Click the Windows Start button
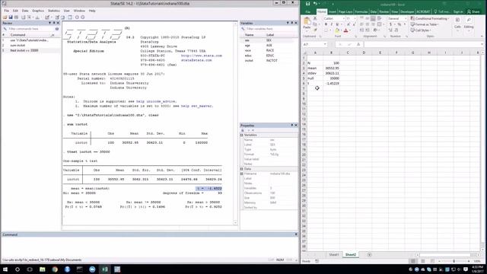This screenshot has width=487, height=274. pos(5,269)
